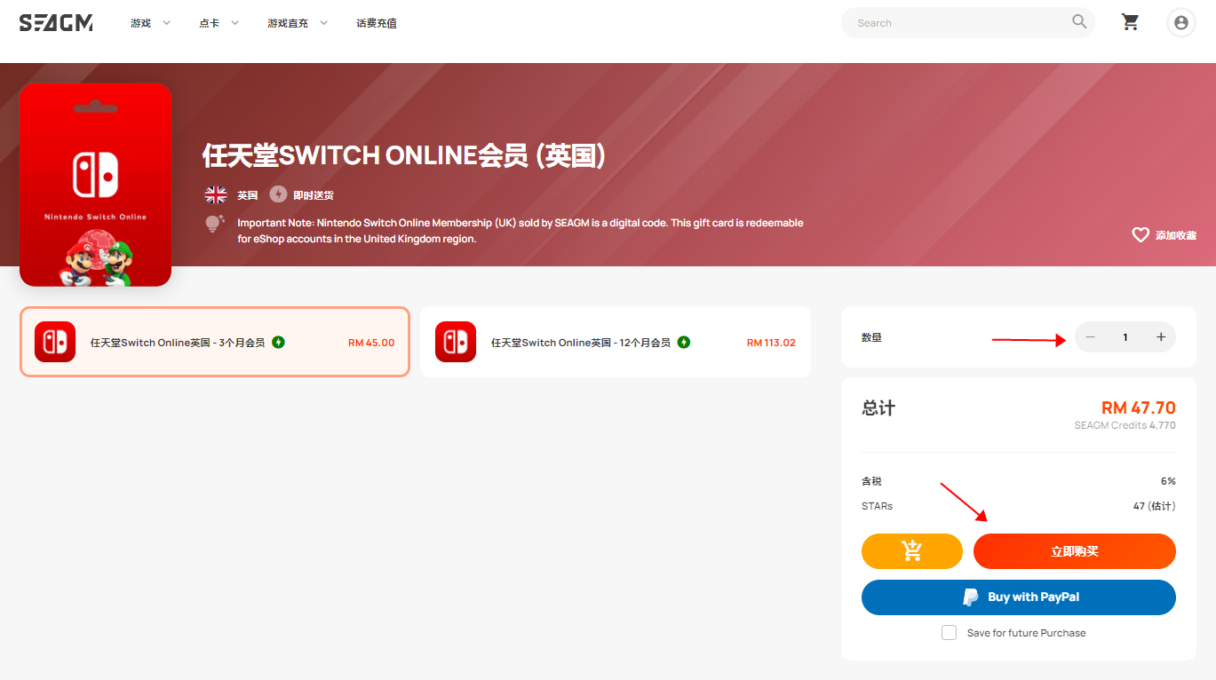The image size is (1216, 680).
Task: Click the SEAGM Credits 4,770 text
Action: (1125, 425)
